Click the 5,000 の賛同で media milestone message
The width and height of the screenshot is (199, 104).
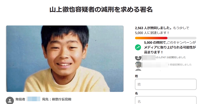(170, 47)
